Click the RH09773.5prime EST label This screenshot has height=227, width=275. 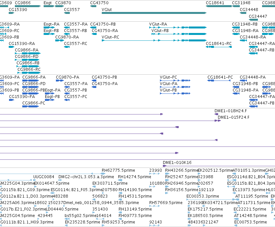(x=135, y=216)
